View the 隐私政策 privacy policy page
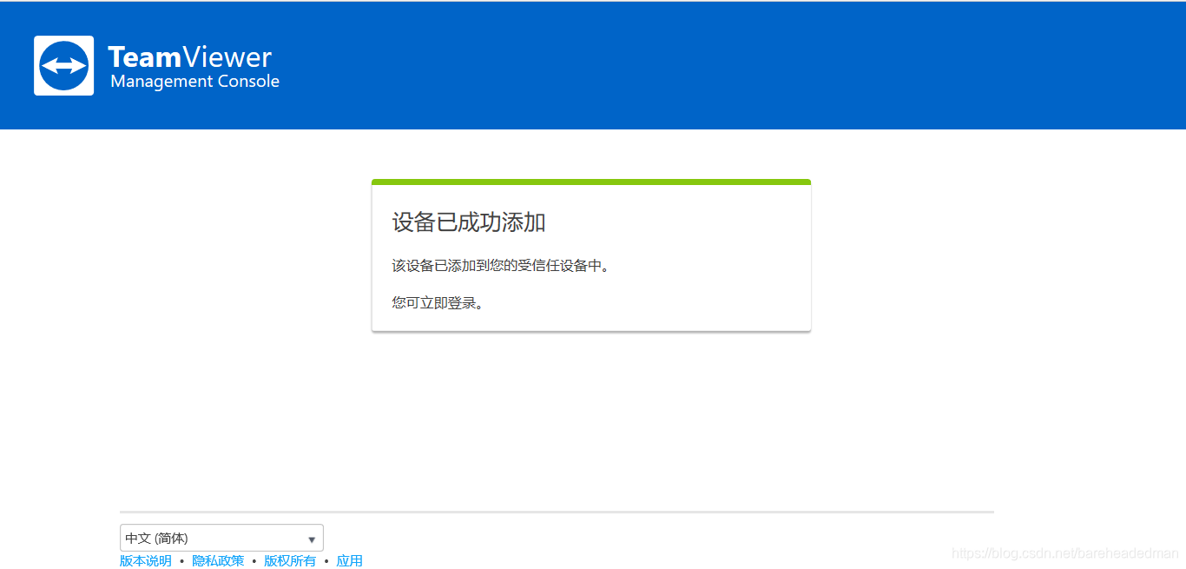 218,560
